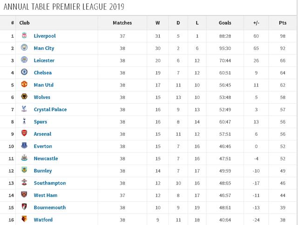Click the Arsenal cannon crest icon
The height and width of the screenshot is (225, 298).
24,133
